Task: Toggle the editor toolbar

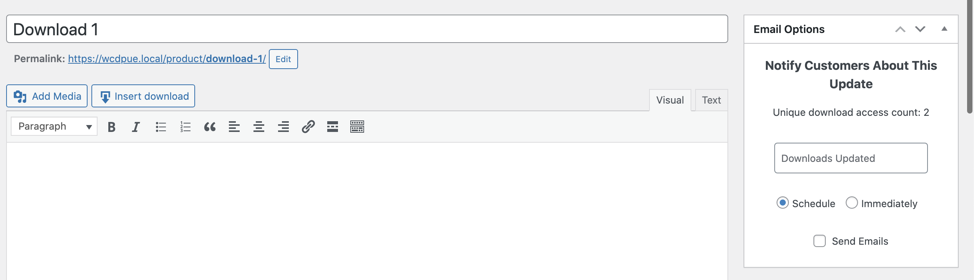Action: pos(357,127)
